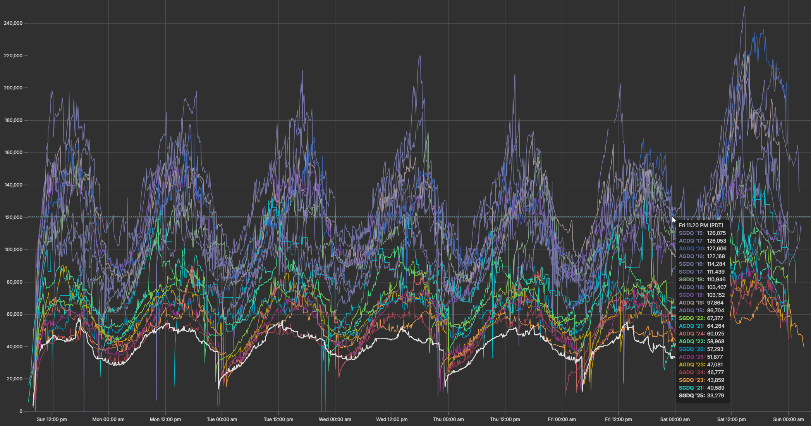
Task: Select the 'Mon 12:00 pm' time label
Action: click(x=165, y=419)
